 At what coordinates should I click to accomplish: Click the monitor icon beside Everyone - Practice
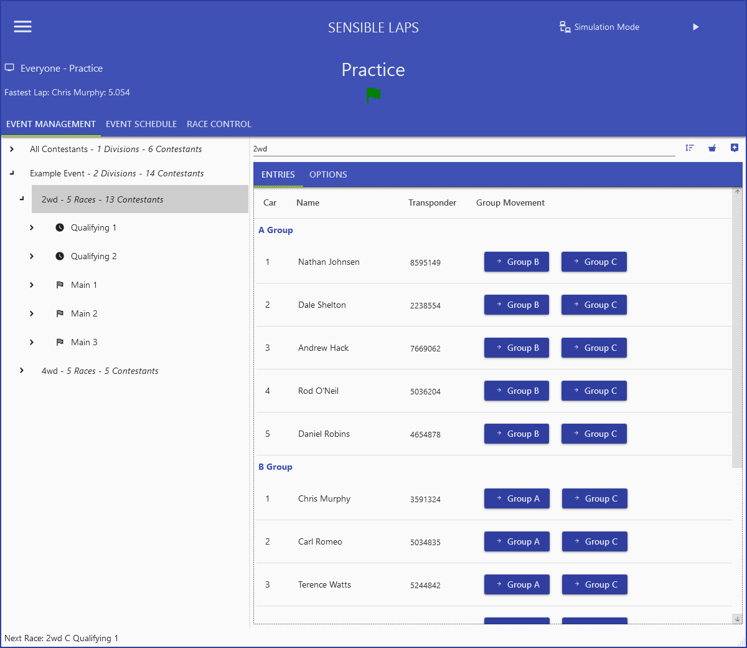(10, 68)
